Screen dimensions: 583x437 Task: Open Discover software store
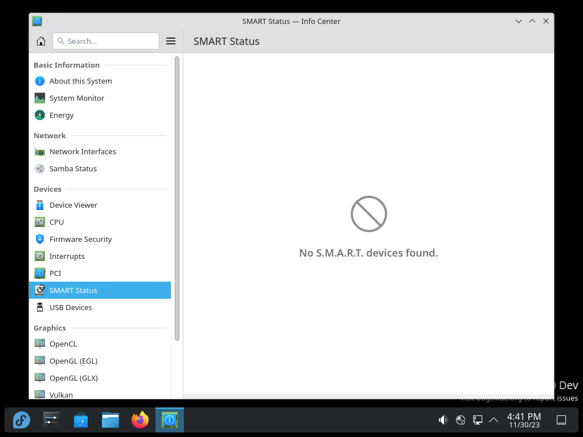(x=81, y=420)
